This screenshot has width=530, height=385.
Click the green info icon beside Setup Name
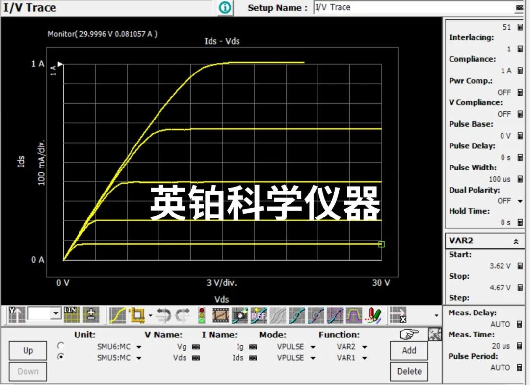pos(225,8)
